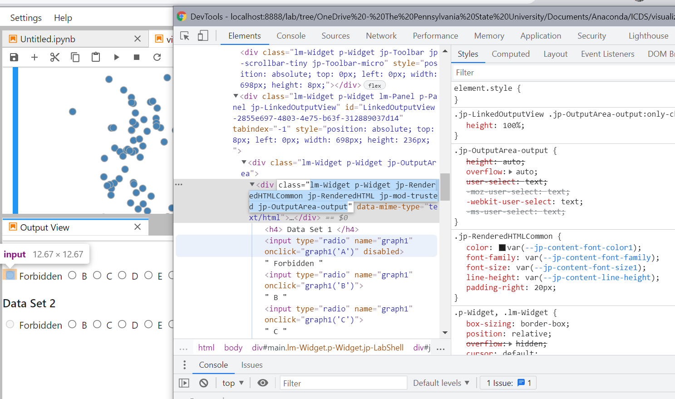Switch to the Lighthouse tab

pyautogui.click(x=648, y=36)
